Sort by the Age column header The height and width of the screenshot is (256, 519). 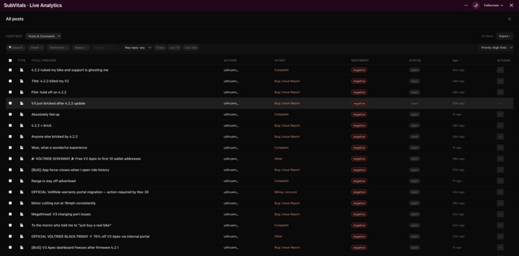456,60
